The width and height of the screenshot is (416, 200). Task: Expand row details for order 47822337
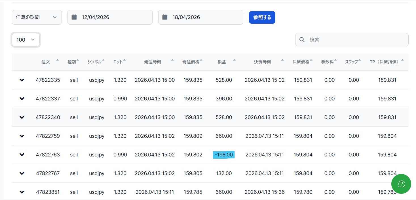[22, 99]
